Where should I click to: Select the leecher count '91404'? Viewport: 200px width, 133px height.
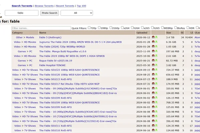click(189, 38)
